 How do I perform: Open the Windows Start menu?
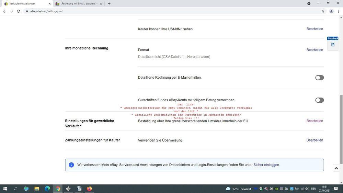point(5,189)
